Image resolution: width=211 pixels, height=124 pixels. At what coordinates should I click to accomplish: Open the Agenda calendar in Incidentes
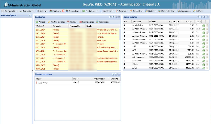click(x=71, y=22)
